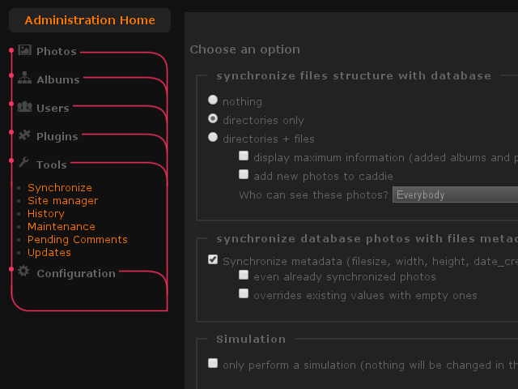Viewport: 518px width, 389px height.
Task: Click the Tools wrench icon
Action: [x=24, y=163]
